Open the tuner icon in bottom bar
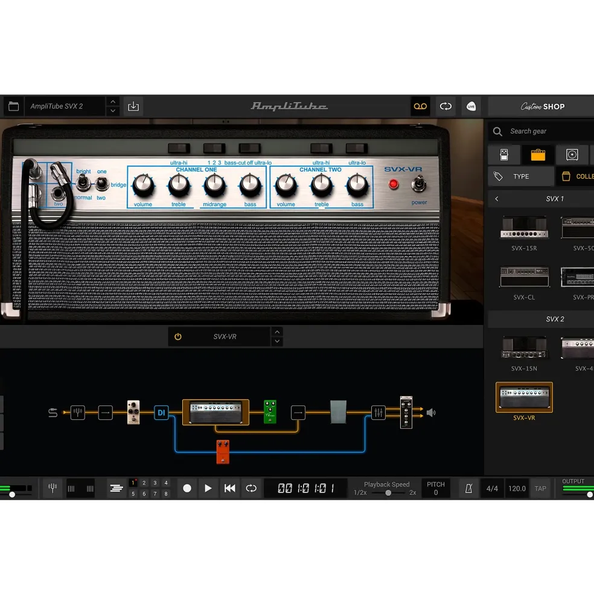Screen dimensions: 594x595 (x=53, y=488)
